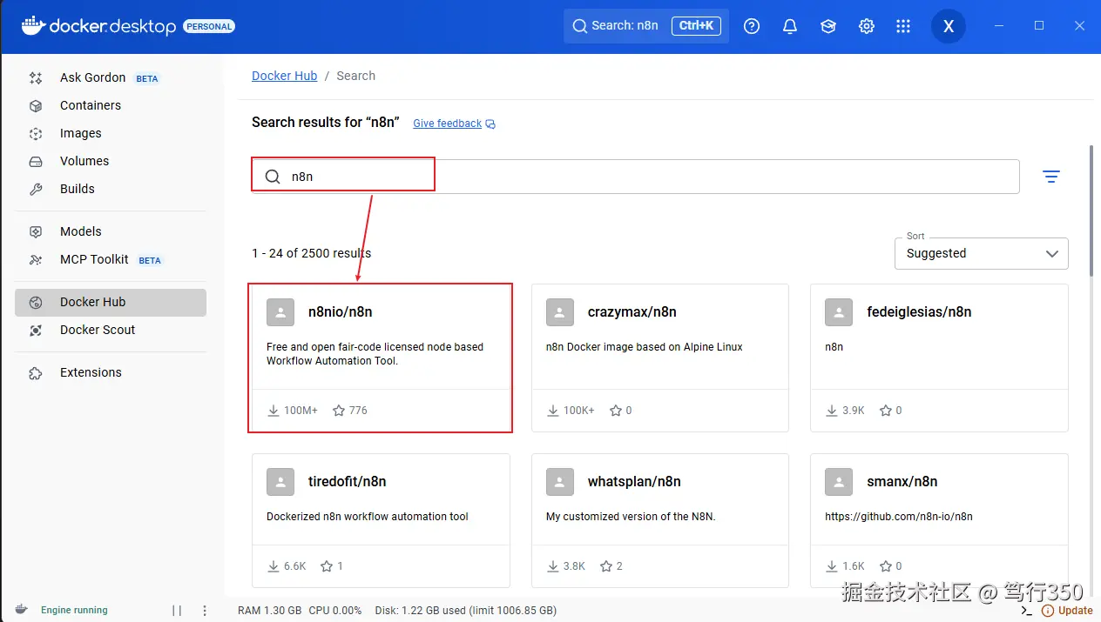Click the 100M+ downloads count
Screen dimensions: 1101x622
click(301, 411)
